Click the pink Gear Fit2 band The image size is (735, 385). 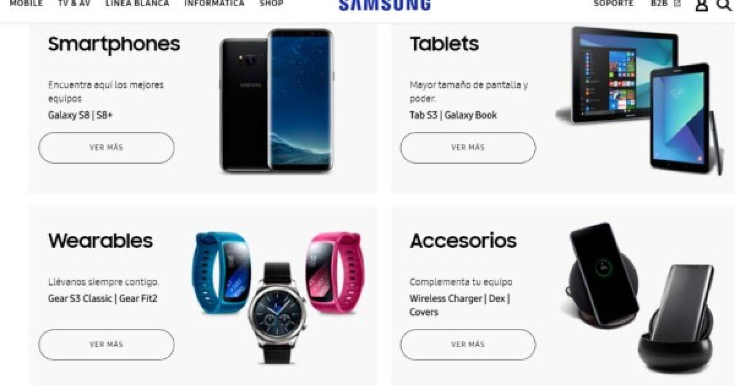pos(334,270)
